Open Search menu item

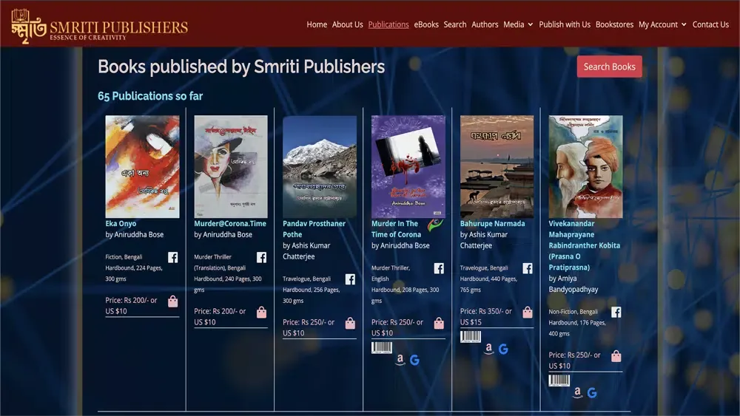pyautogui.click(x=455, y=24)
